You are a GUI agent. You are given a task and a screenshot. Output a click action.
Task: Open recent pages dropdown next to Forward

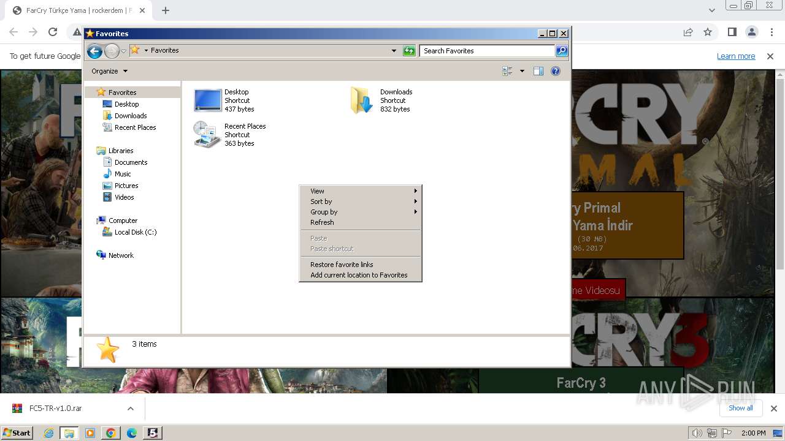[x=123, y=51]
